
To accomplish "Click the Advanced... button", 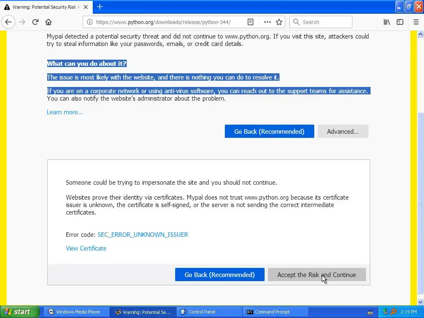I will click(343, 131).
